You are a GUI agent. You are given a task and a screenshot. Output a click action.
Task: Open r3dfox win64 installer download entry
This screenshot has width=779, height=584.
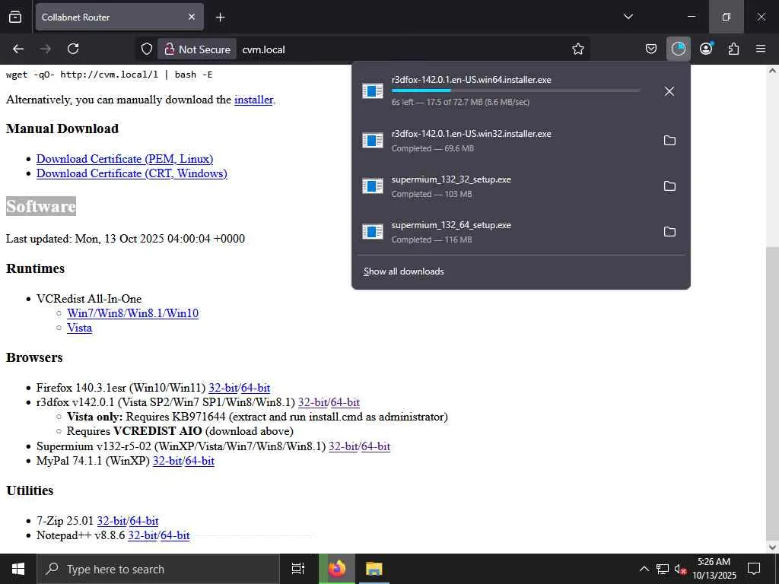tap(504, 91)
